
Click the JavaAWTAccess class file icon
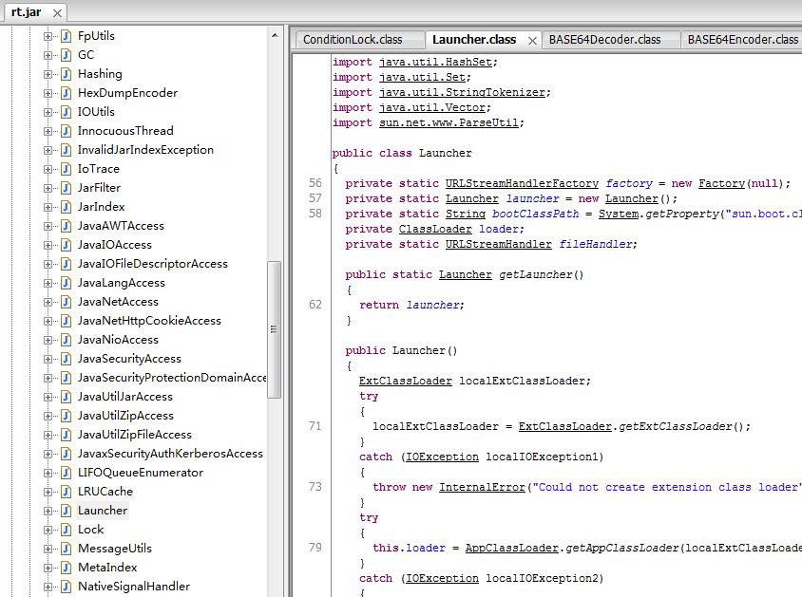(66, 226)
